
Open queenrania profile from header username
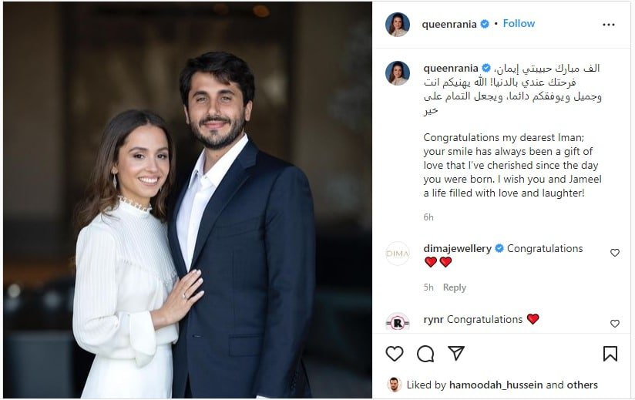449,24
